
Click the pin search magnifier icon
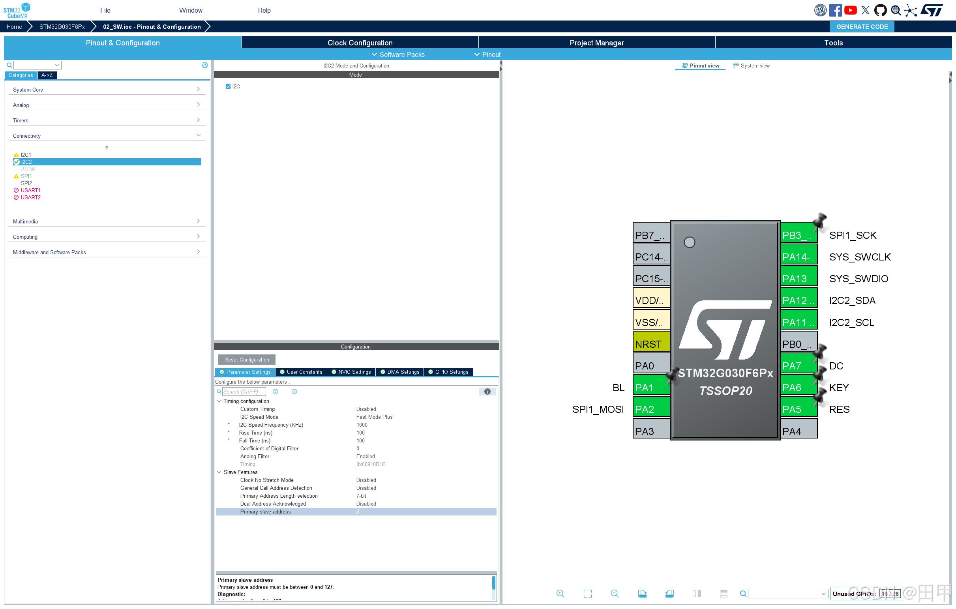[x=743, y=594]
